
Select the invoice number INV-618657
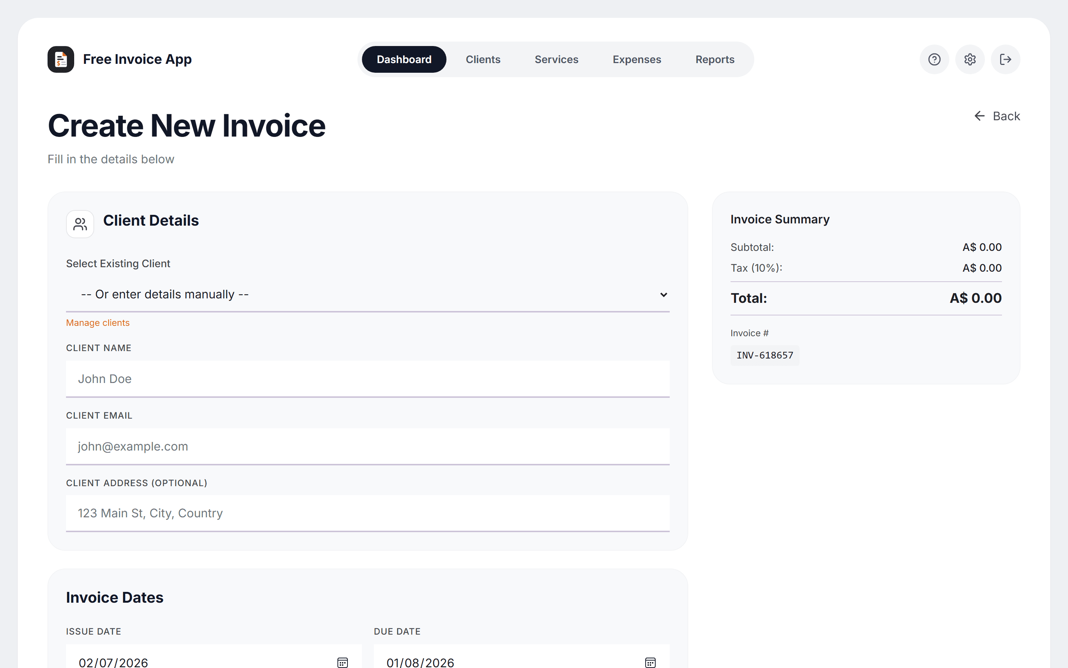coord(764,355)
